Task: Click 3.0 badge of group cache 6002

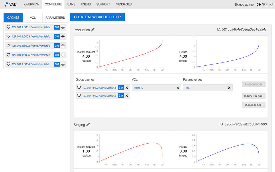Action: (x=121, y=88)
